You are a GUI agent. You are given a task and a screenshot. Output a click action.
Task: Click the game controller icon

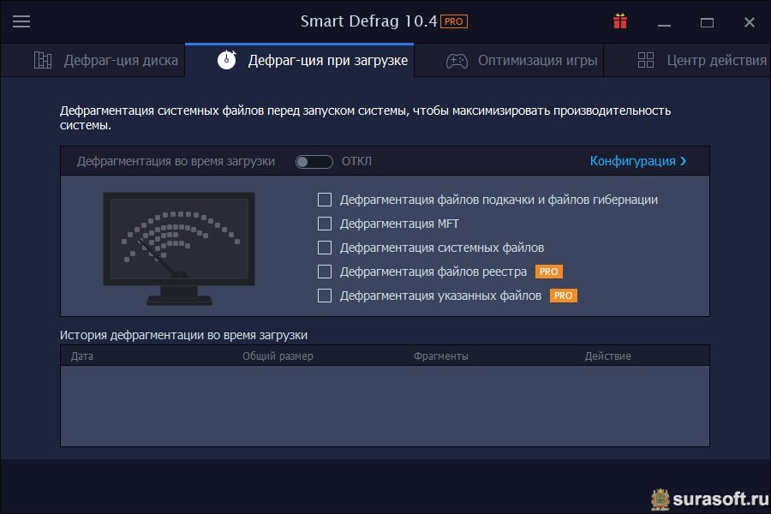click(x=457, y=61)
